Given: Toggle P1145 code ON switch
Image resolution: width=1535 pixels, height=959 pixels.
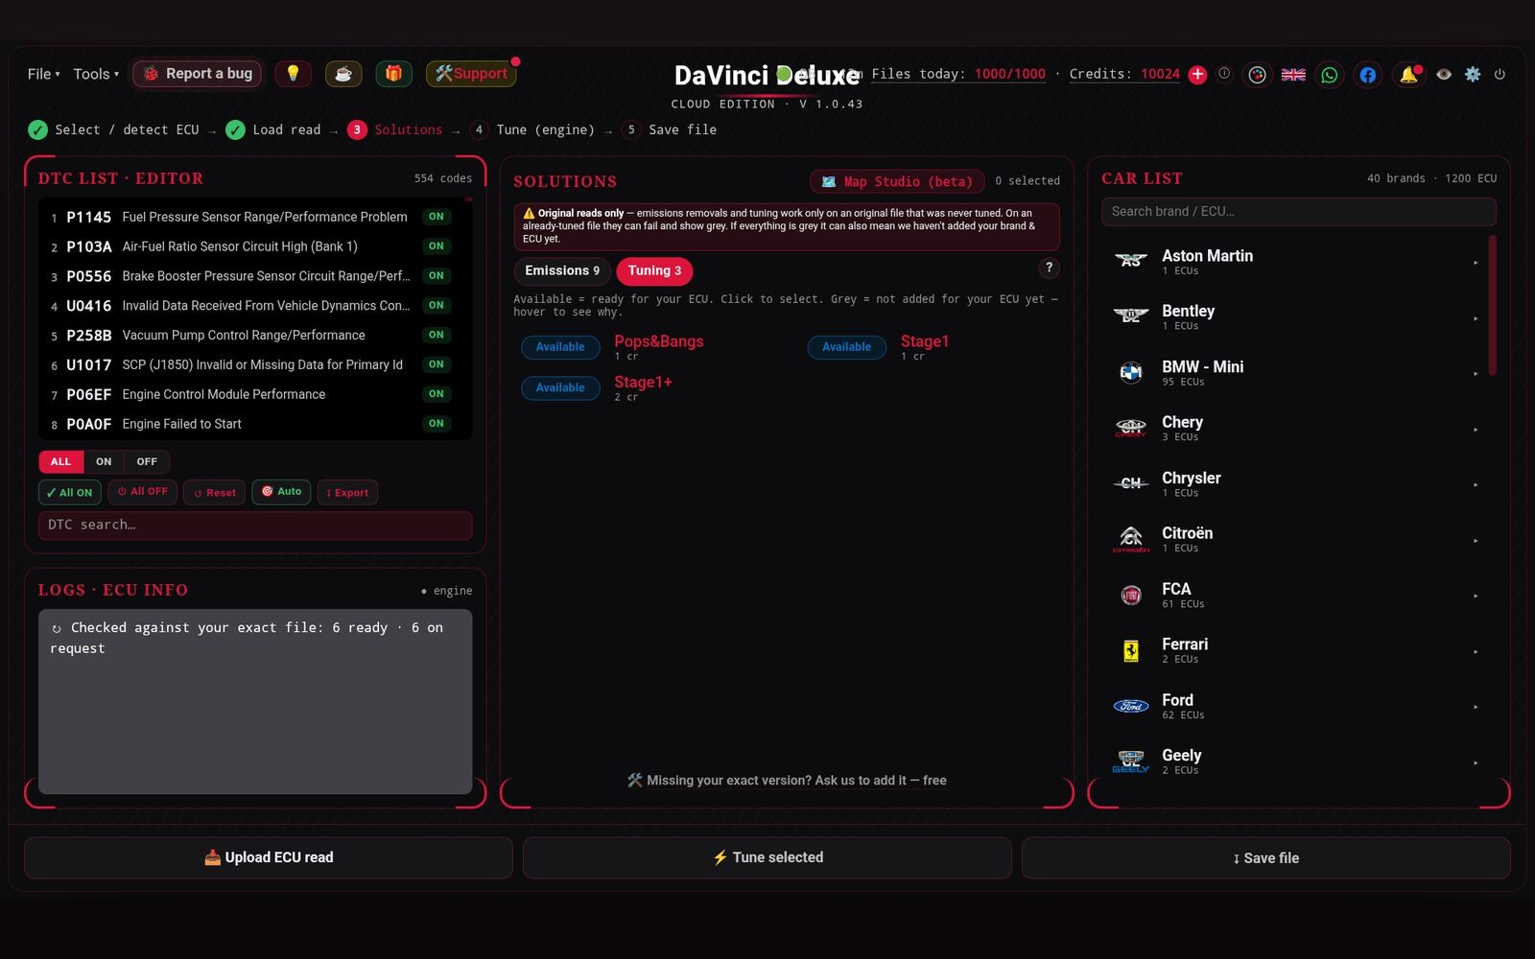Looking at the screenshot, I should tap(437, 217).
